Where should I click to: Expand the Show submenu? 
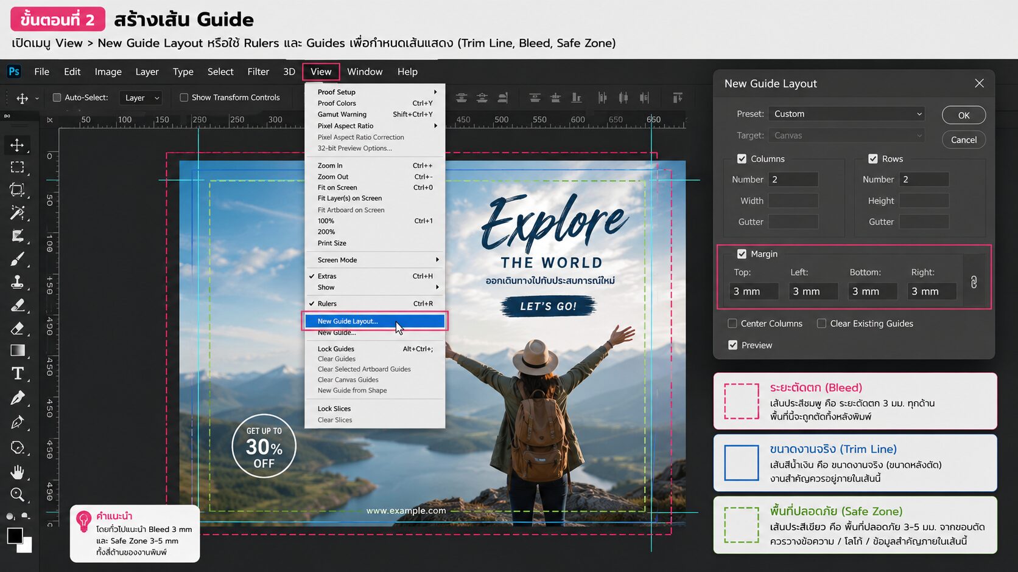pyautogui.click(x=374, y=287)
